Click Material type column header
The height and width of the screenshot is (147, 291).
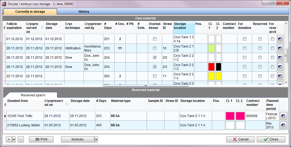pos(129,105)
